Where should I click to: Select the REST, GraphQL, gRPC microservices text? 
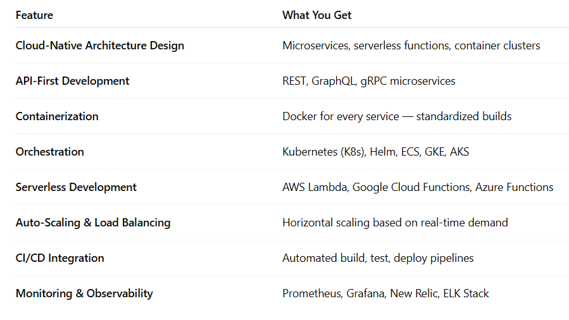(368, 81)
